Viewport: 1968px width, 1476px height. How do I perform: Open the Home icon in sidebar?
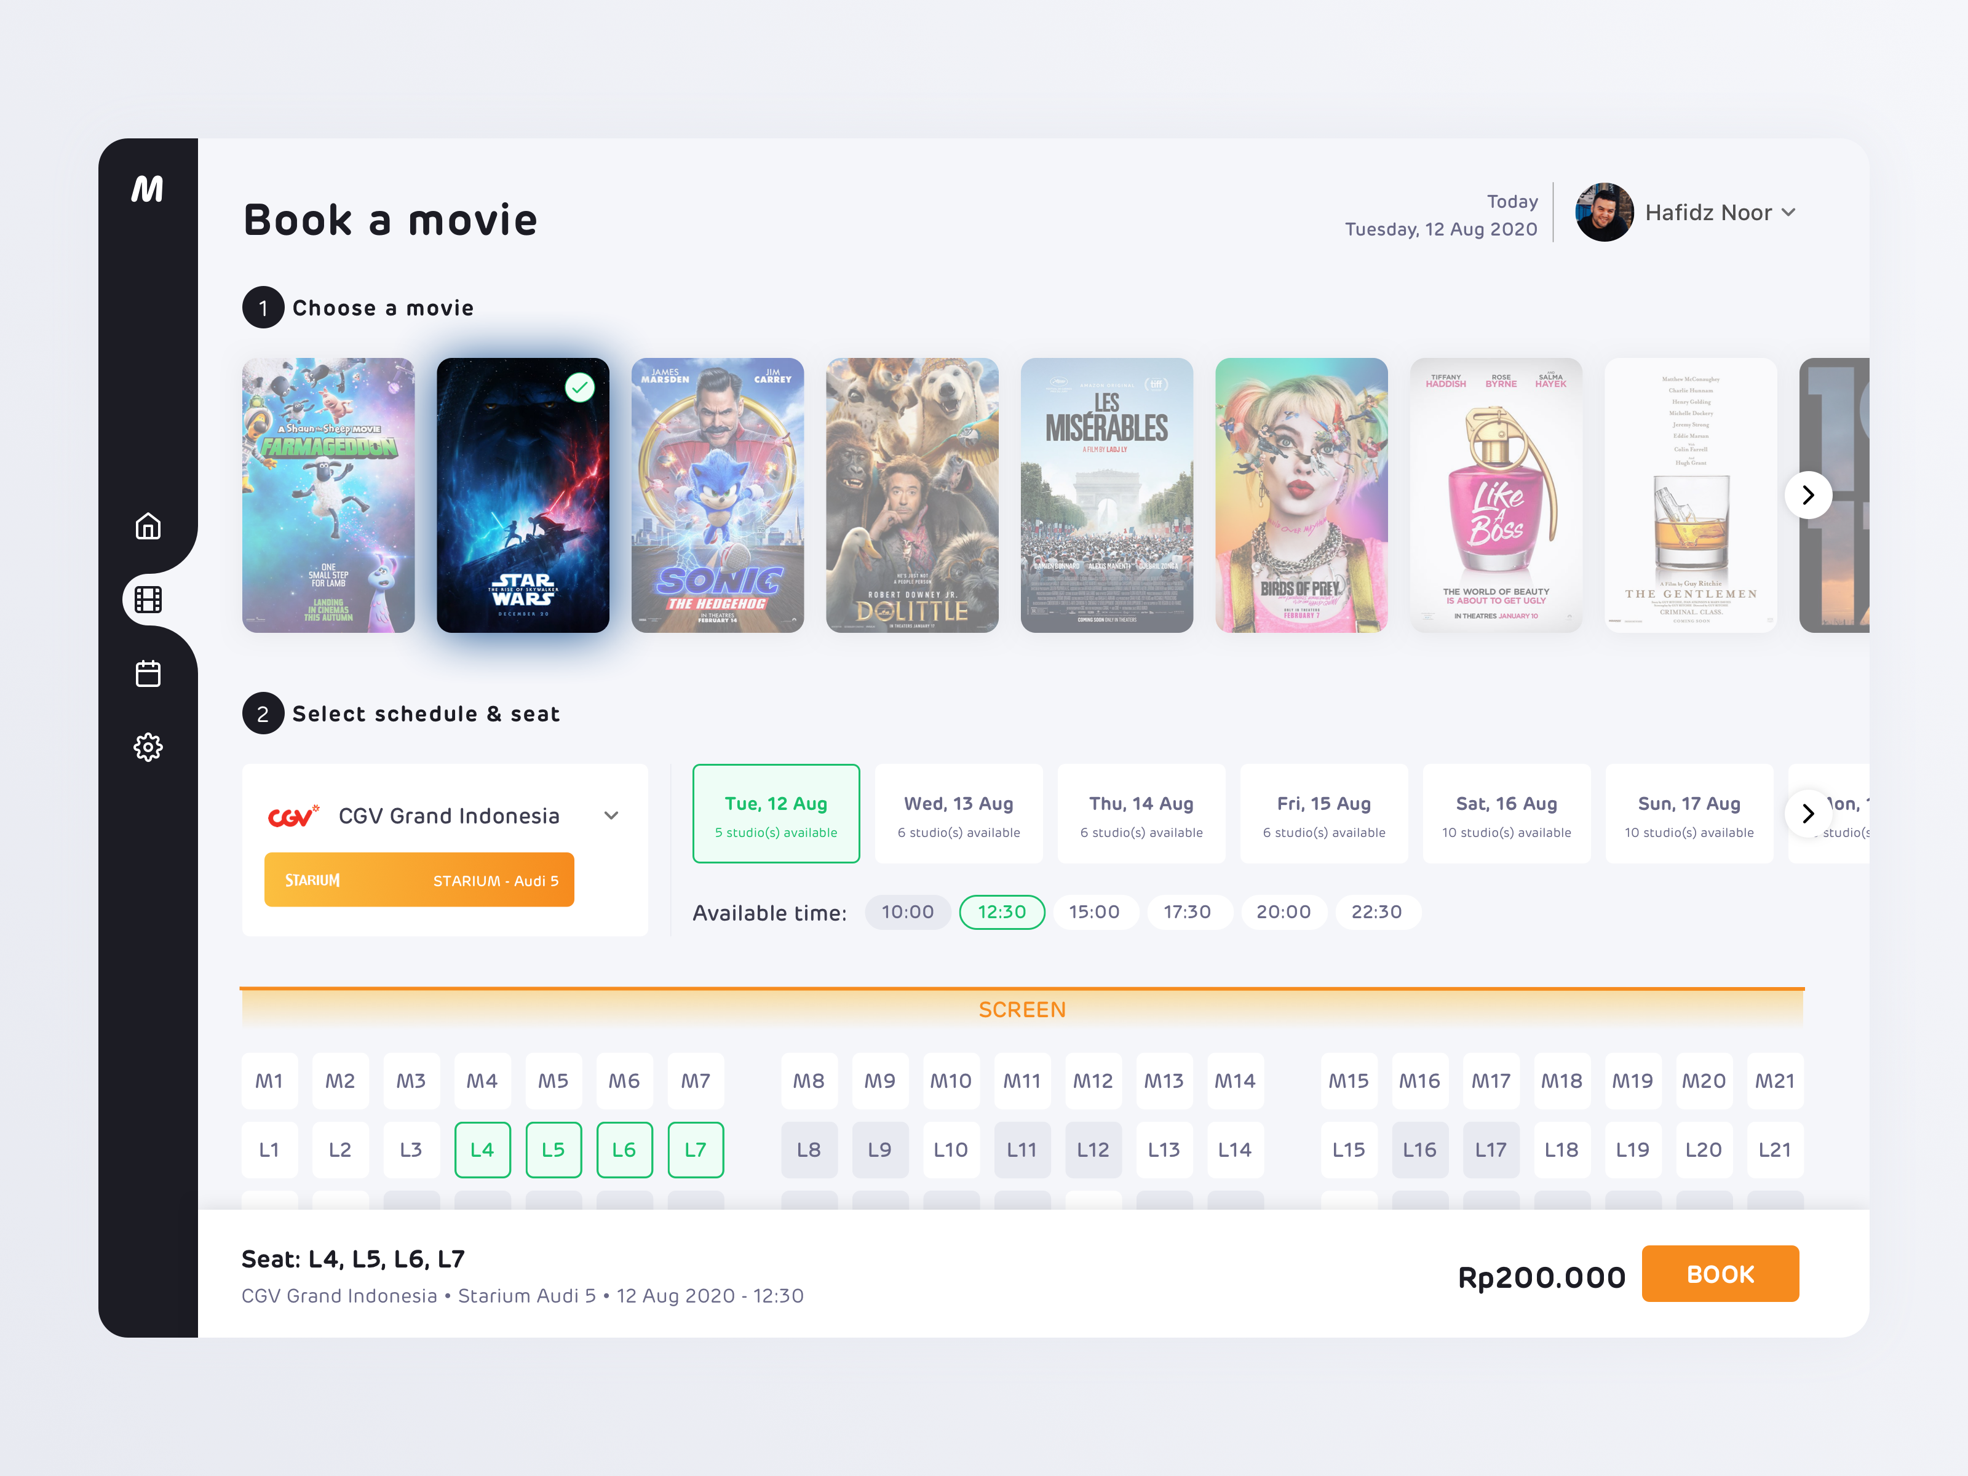(x=148, y=526)
